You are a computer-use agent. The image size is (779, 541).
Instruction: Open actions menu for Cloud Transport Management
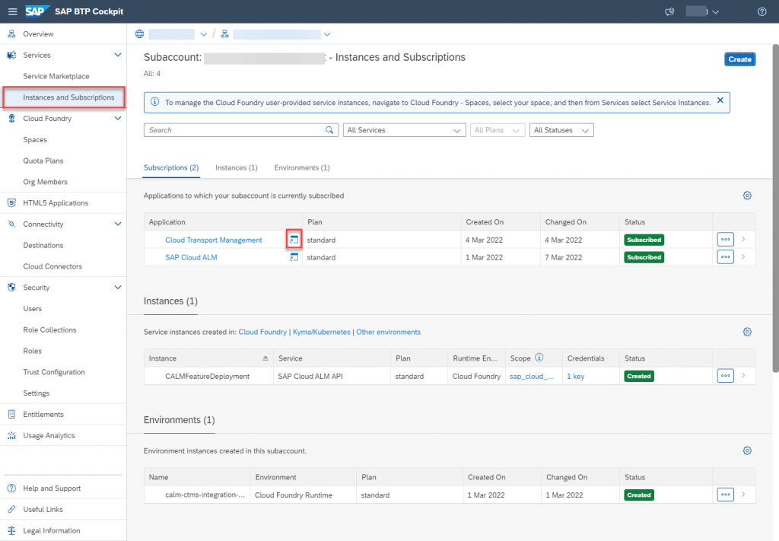click(725, 240)
